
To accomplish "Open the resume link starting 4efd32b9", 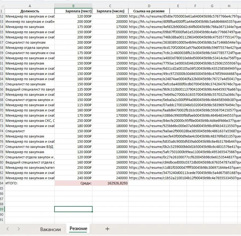I will point(185,27).
